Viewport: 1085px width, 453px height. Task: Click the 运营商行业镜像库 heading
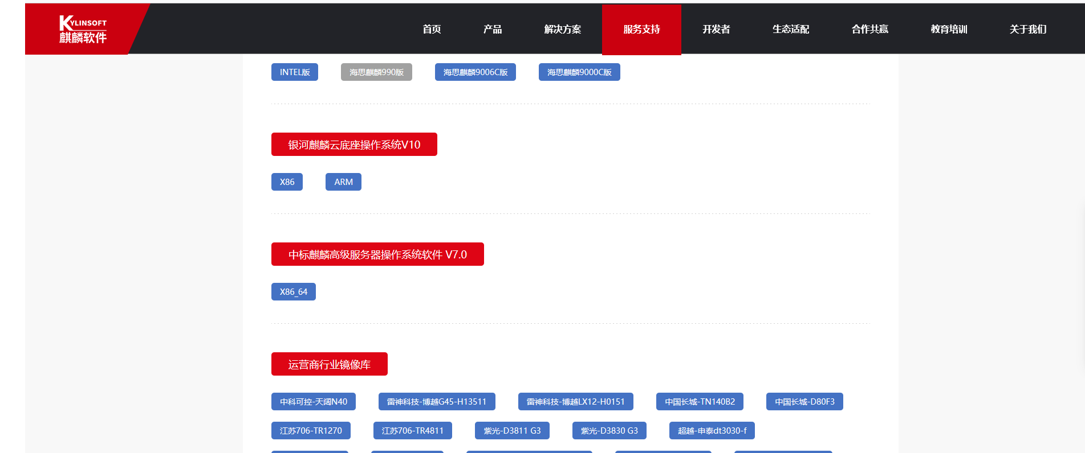tap(330, 364)
